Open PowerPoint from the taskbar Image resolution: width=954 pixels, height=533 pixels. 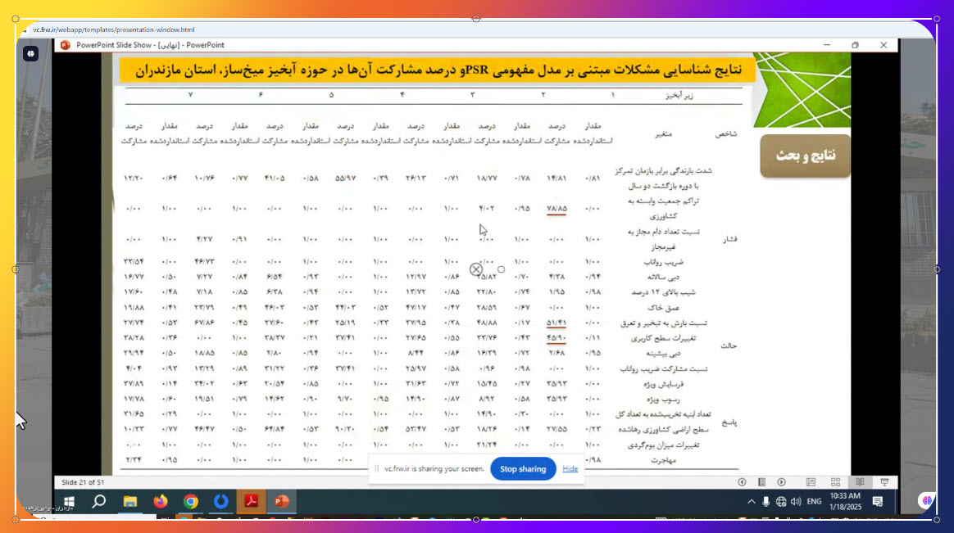(x=281, y=501)
